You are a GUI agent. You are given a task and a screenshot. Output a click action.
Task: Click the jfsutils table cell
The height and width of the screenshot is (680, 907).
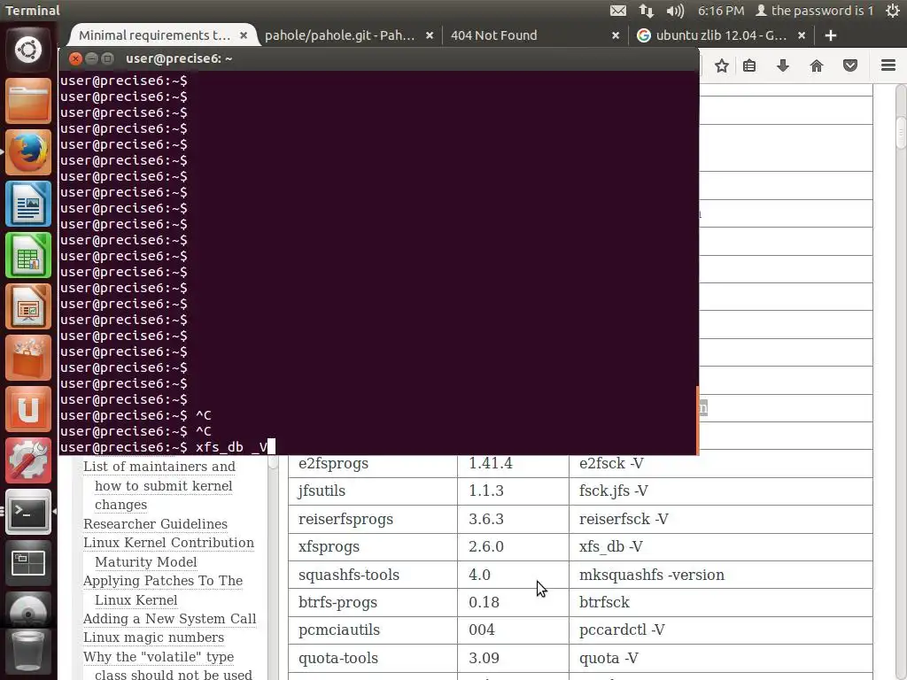373,491
